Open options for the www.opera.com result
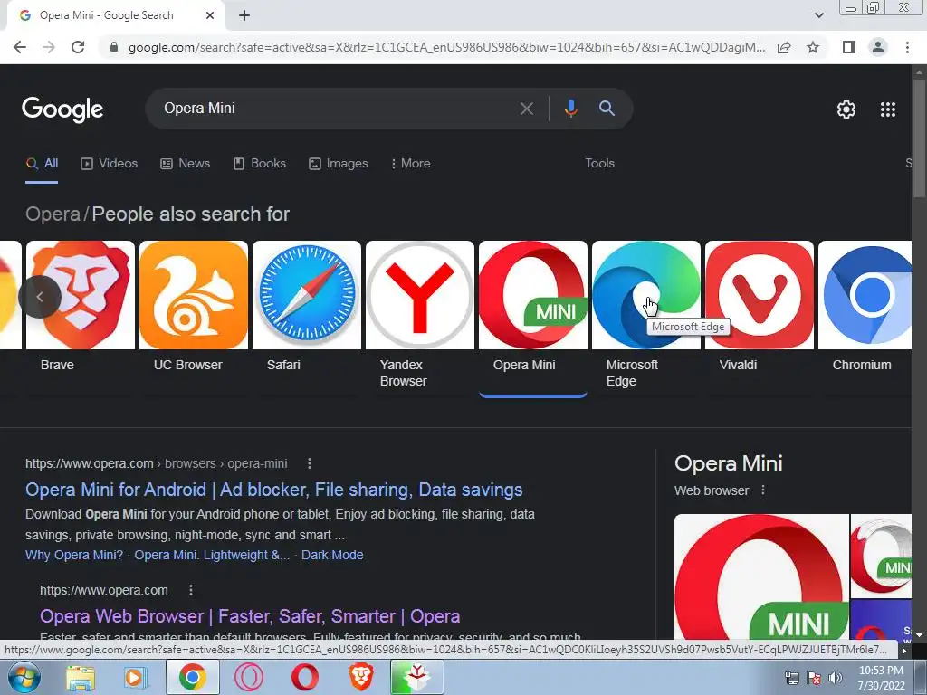The width and height of the screenshot is (927, 695). coord(190,590)
